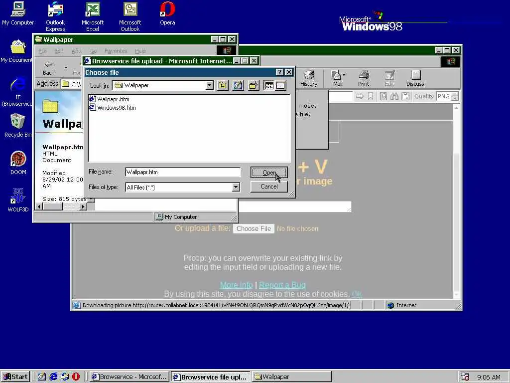Launch Opera from quick launch bar
The image size is (510, 383).
(76, 377)
